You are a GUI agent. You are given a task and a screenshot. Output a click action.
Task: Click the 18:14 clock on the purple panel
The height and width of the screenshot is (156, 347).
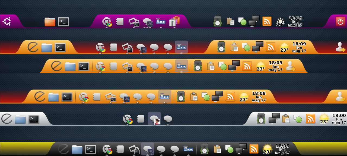(295, 21)
